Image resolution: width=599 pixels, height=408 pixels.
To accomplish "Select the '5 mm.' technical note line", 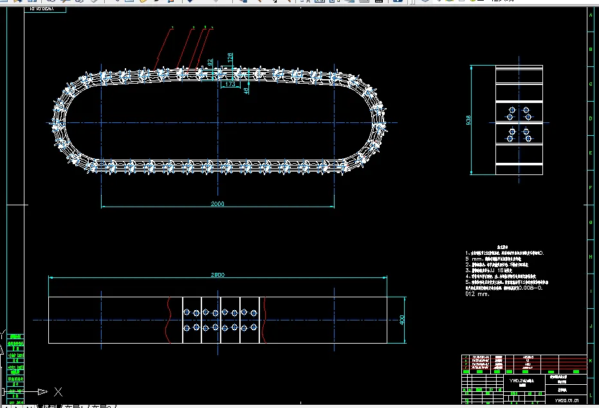I will pos(493,259).
